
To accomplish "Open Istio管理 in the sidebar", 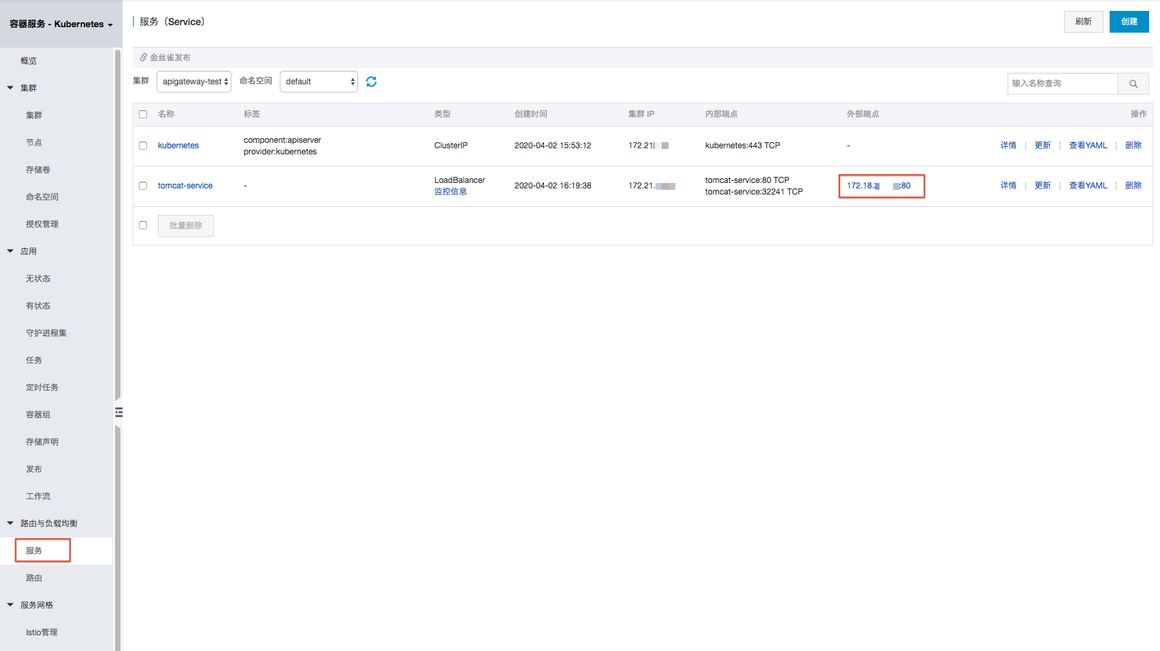I will point(42,632).
